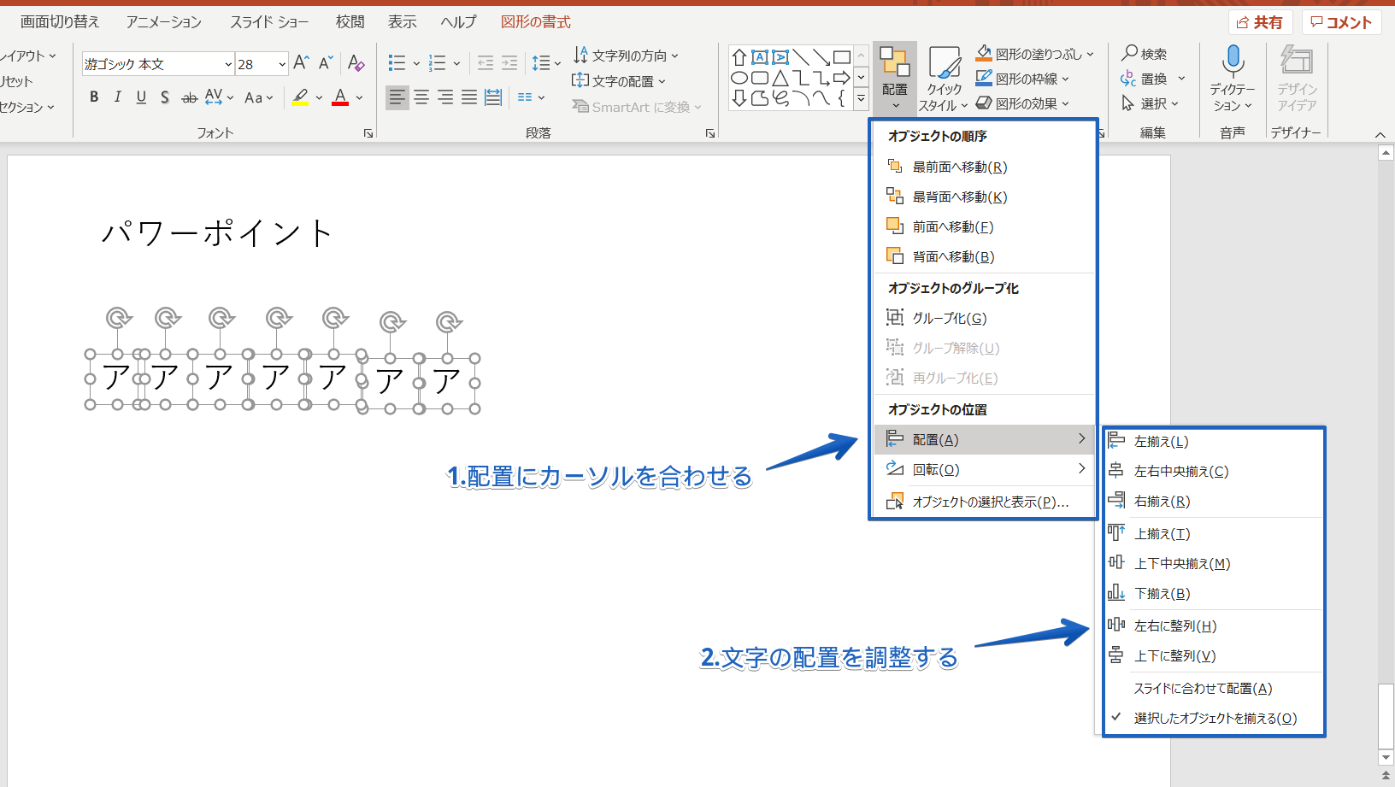The height and width of the screenshot is (787, 1395).
Task: Open スライド ショー slideshow tab
Action: tap(269, 22)
